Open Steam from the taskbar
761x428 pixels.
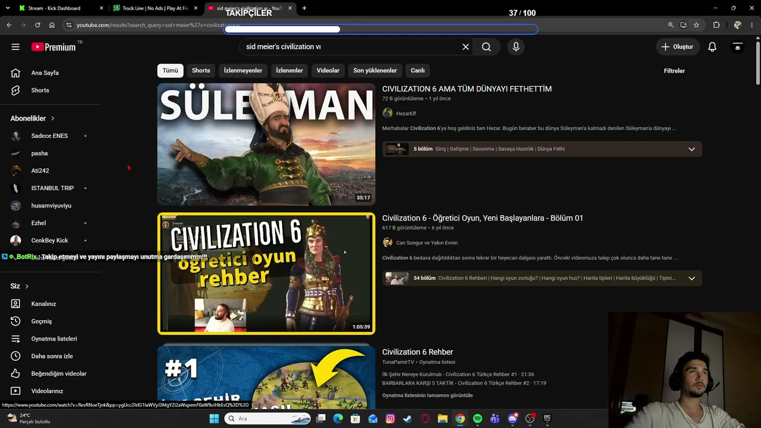(407, 418)
